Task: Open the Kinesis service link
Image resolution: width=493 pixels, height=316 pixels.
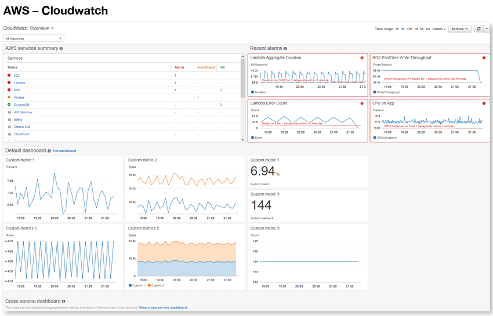Action: [19, 97]
